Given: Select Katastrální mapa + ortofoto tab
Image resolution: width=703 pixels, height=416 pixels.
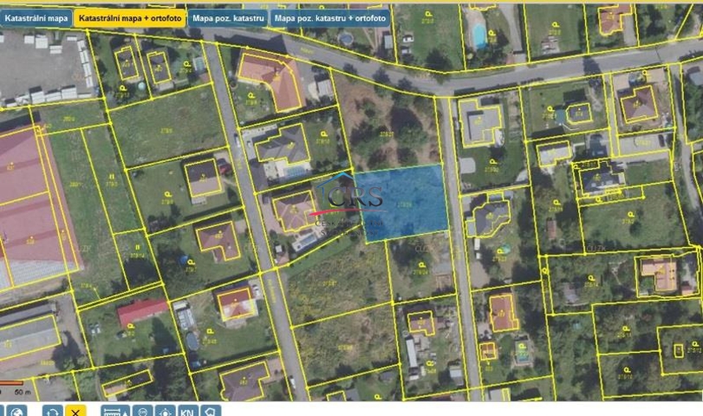Looking at the screenshot, I should (x=129, y=17).
